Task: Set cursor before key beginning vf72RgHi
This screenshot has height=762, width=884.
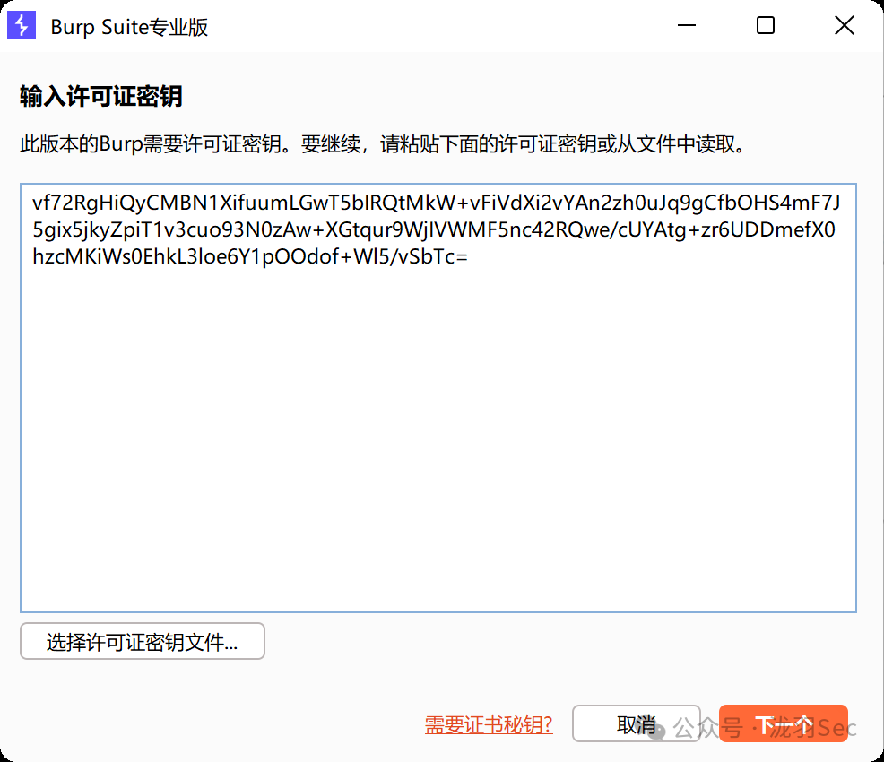Action: pos(32,203)
